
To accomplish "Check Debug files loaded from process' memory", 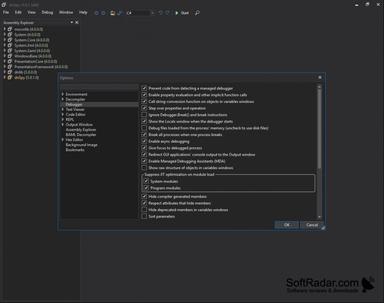I will [144, 128].
